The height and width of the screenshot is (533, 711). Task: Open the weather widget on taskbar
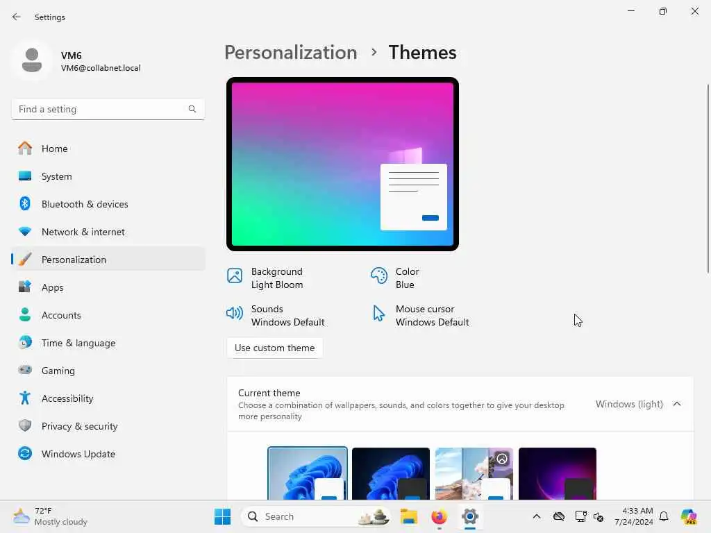[50, 516]
